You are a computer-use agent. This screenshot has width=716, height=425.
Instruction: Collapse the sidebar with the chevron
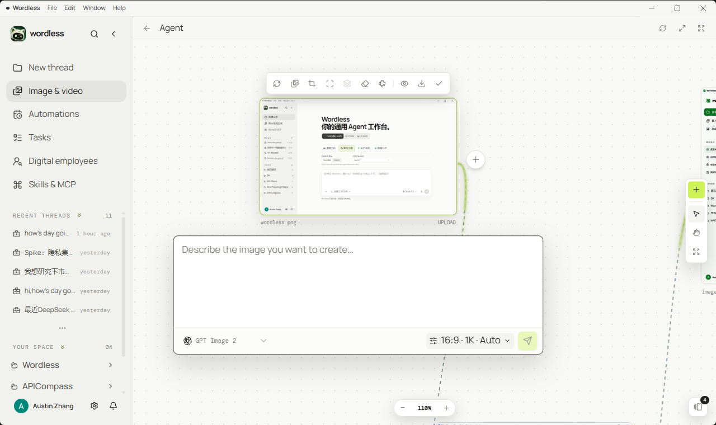(114, 34)
